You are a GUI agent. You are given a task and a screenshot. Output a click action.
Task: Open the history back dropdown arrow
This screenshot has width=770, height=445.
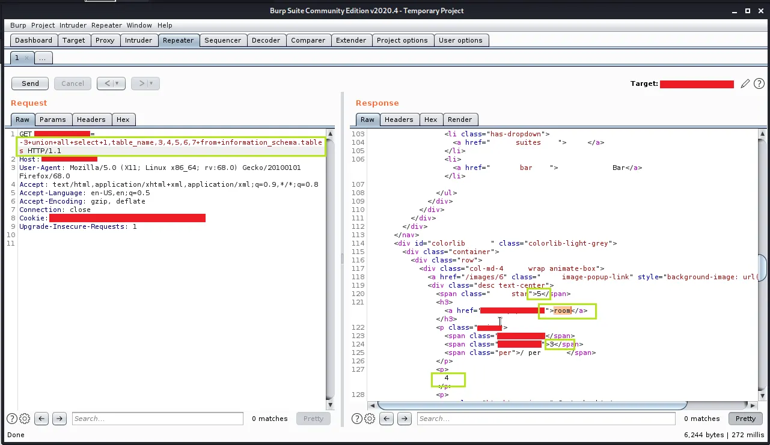[x=117, y=83]
